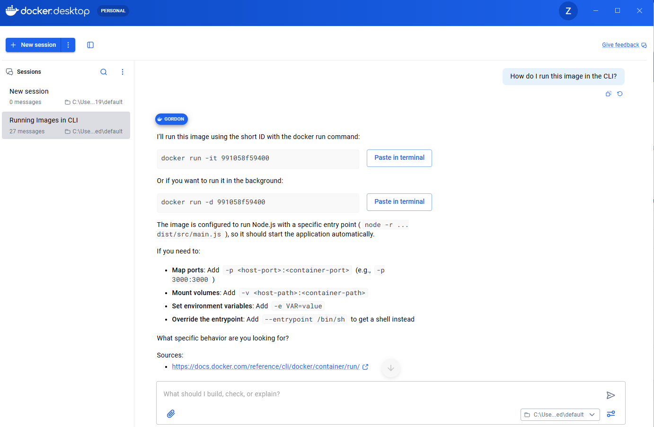
Task: Click folder path under New session entry
Action: (94, 102)
